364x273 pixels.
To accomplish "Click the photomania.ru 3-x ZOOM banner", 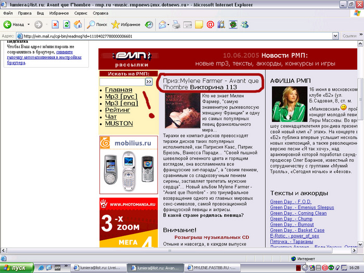I will tap(128, 223).
